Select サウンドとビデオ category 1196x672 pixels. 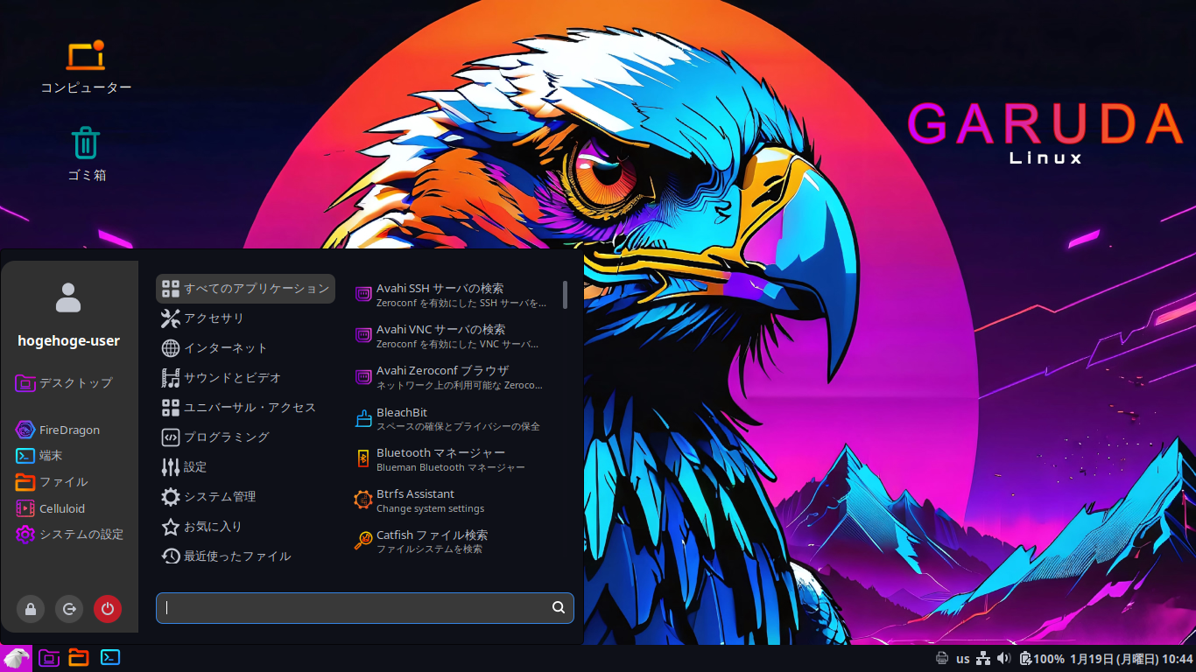[x=245, y=378]
